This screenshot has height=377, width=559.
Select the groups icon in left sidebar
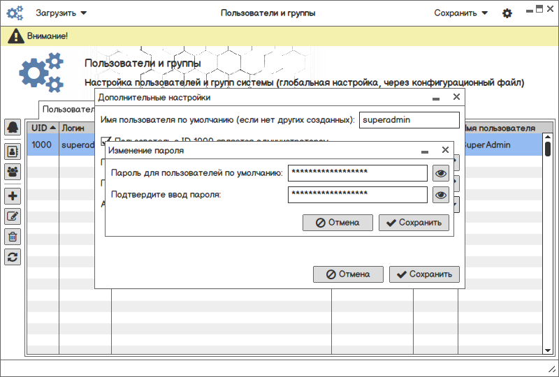[13, 171]
